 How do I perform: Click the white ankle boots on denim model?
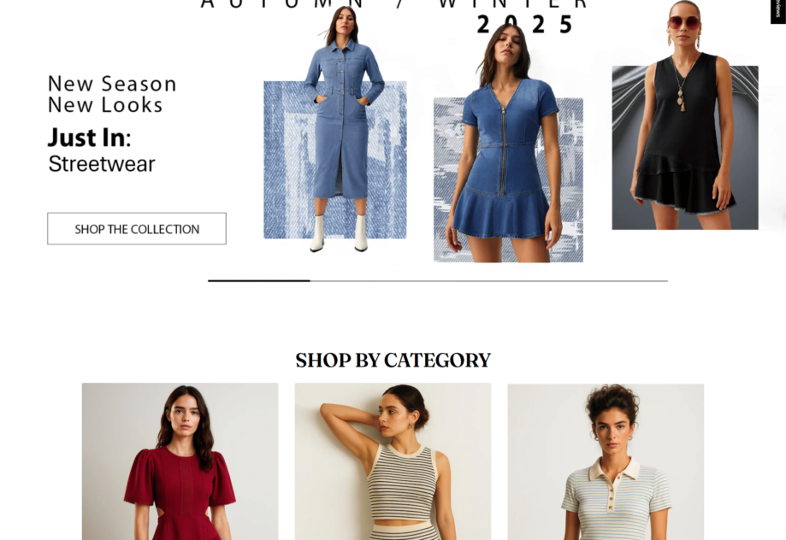(x=339, y=233)
